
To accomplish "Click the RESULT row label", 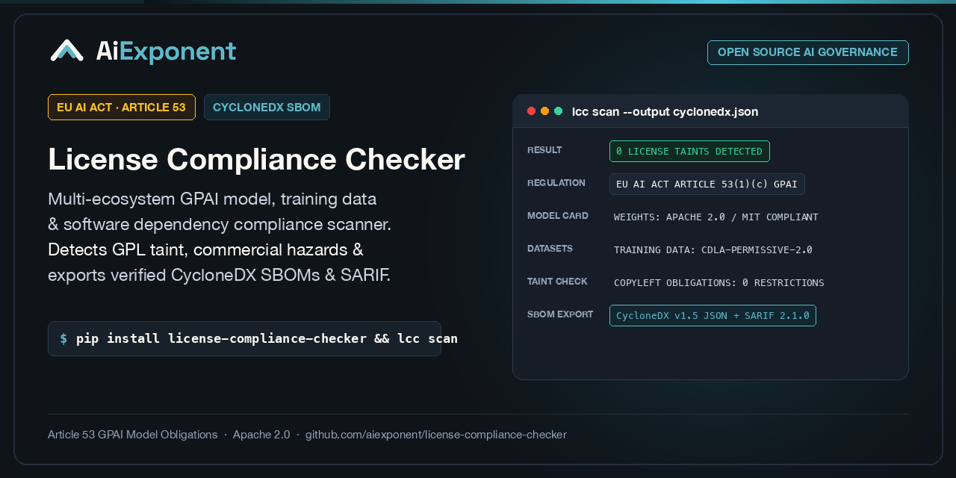I will (544, 150).
